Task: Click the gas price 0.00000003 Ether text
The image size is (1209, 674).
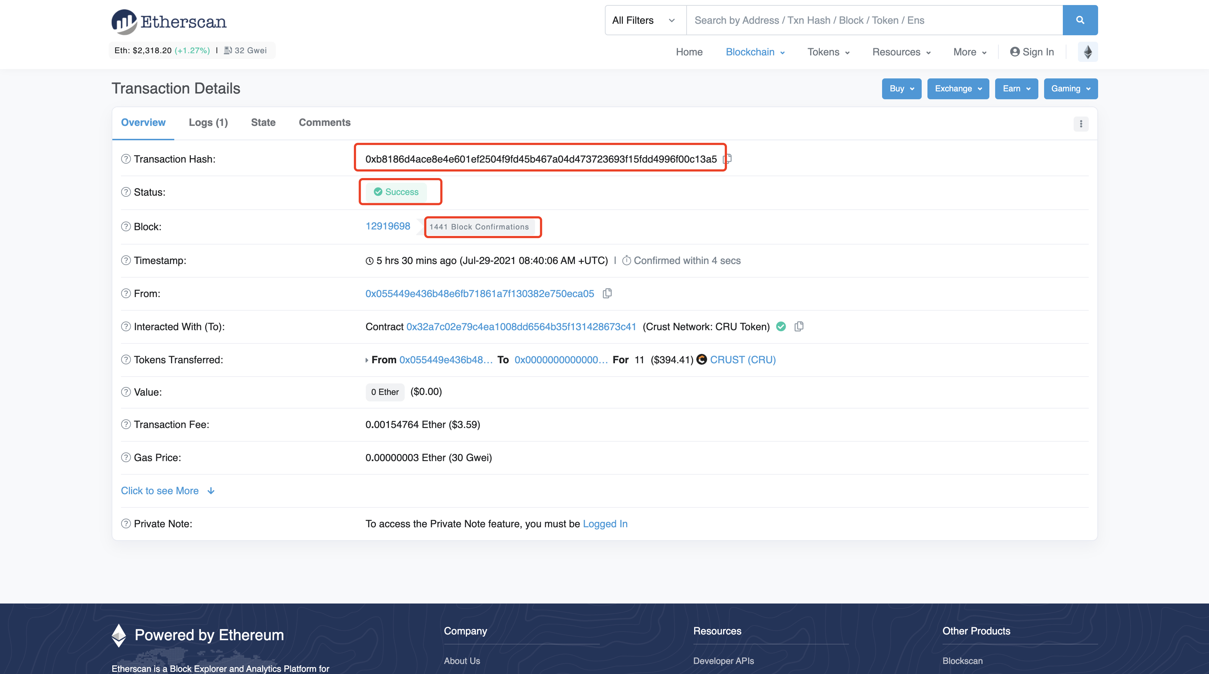Action: (428, 457)
